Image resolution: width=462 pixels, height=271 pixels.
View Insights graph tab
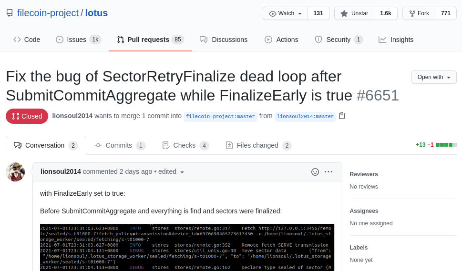click(396, 40)
